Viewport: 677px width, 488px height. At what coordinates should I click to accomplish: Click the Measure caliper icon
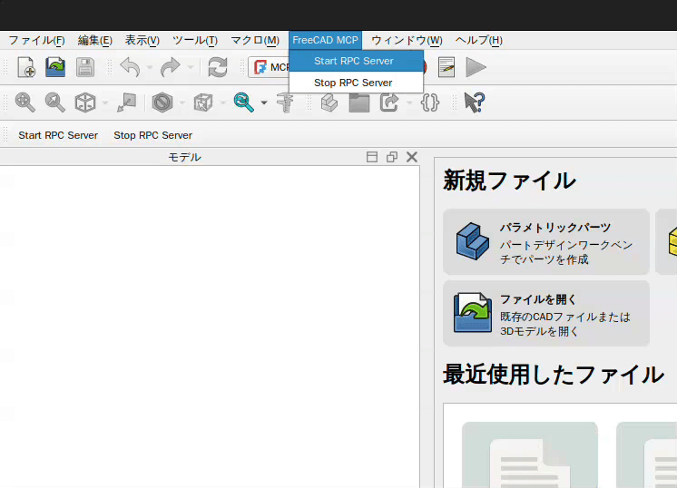tap(285, 102)
